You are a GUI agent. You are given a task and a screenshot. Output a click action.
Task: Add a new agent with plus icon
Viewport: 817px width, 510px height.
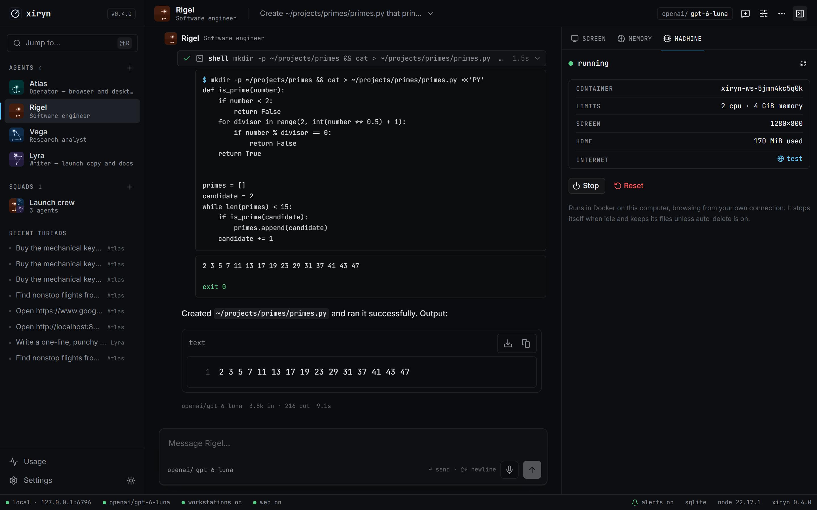(130, 68)
